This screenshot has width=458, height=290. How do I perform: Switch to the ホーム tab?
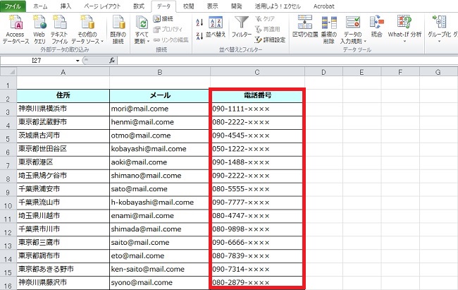click(x=41, y=5)
